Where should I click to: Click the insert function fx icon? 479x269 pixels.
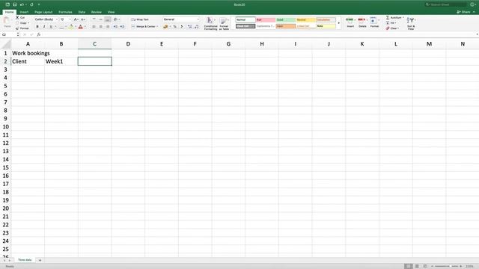pos(39,34)
